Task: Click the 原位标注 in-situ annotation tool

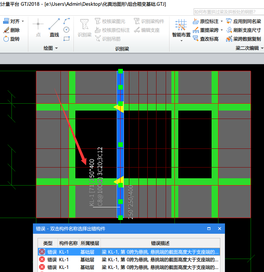Action: (206, 21)
